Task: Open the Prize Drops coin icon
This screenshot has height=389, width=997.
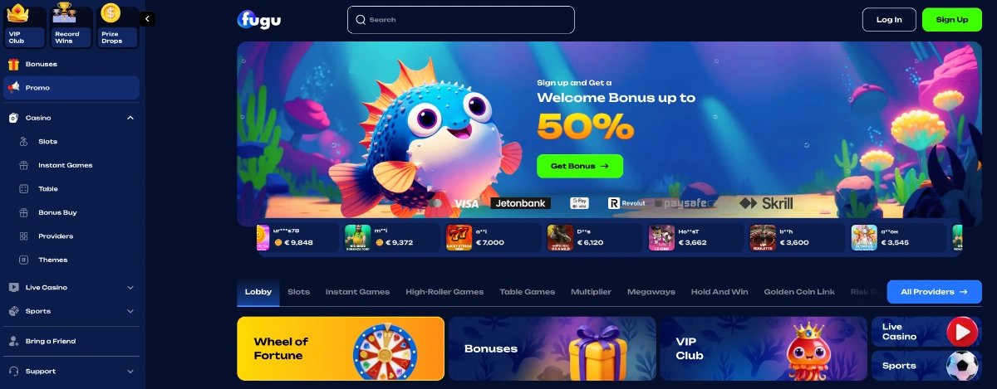Action: point(110,13)
